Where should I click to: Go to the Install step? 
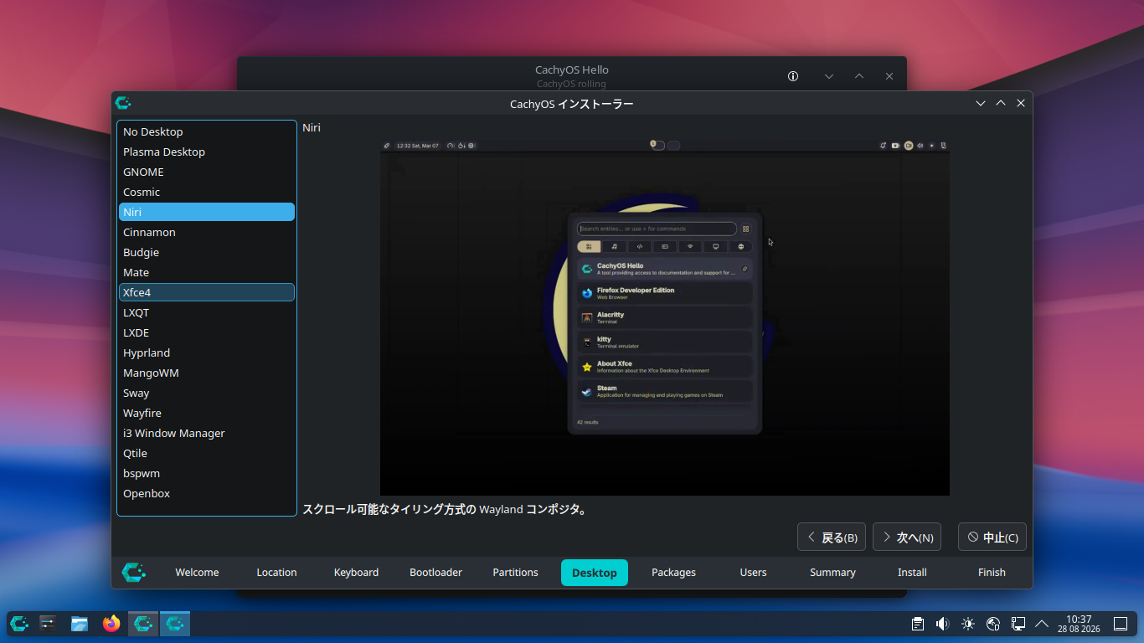[x=913, y=573]
